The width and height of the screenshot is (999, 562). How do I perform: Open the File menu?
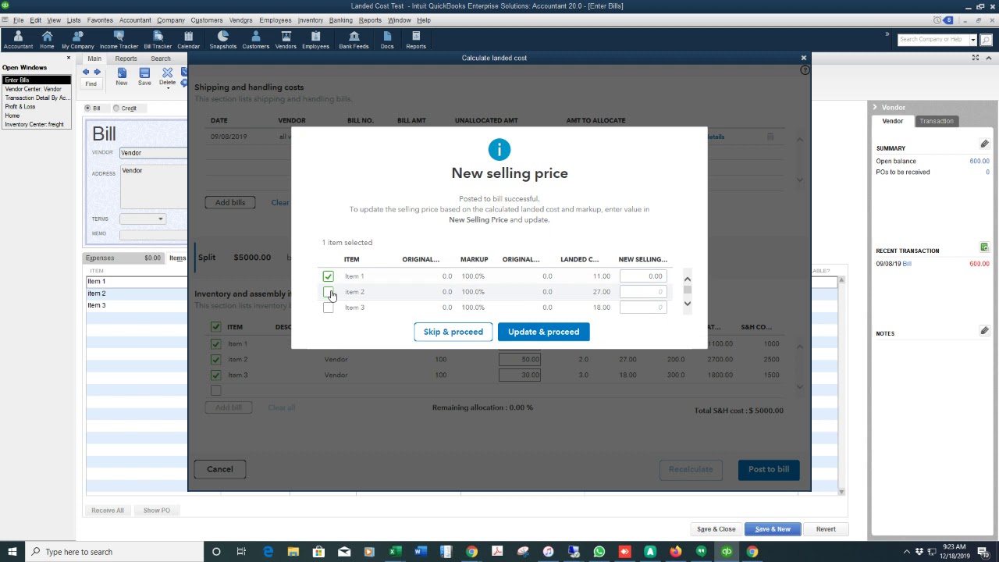18,20
